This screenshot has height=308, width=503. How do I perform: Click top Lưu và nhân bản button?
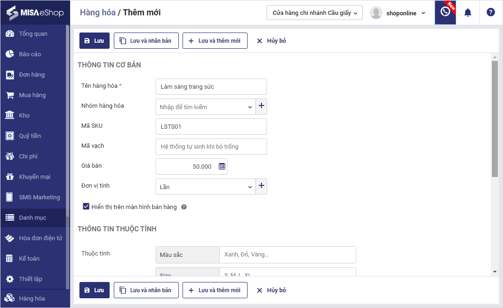click(146, 41)
